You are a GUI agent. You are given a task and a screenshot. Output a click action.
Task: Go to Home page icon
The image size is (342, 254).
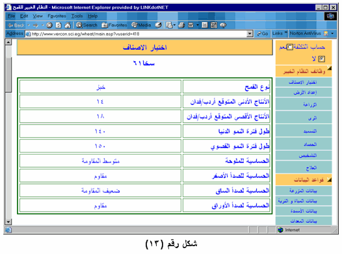click(x=68, y=25)
